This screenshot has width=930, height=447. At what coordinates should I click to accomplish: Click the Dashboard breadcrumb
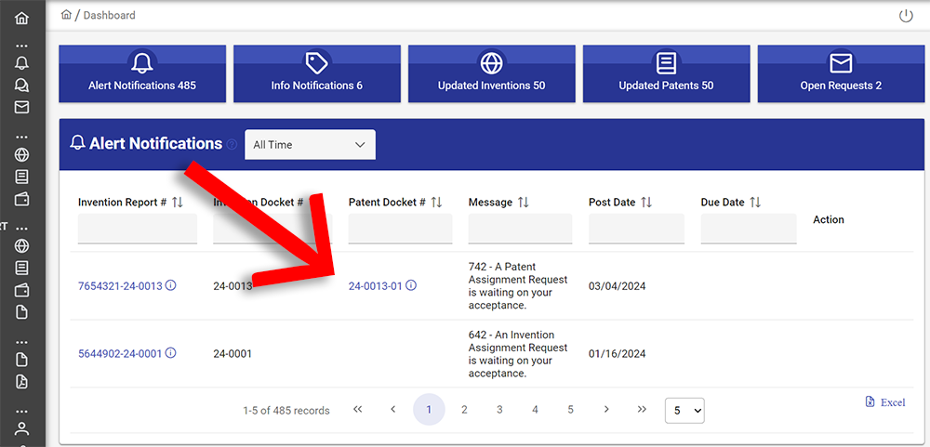(109, 16)
